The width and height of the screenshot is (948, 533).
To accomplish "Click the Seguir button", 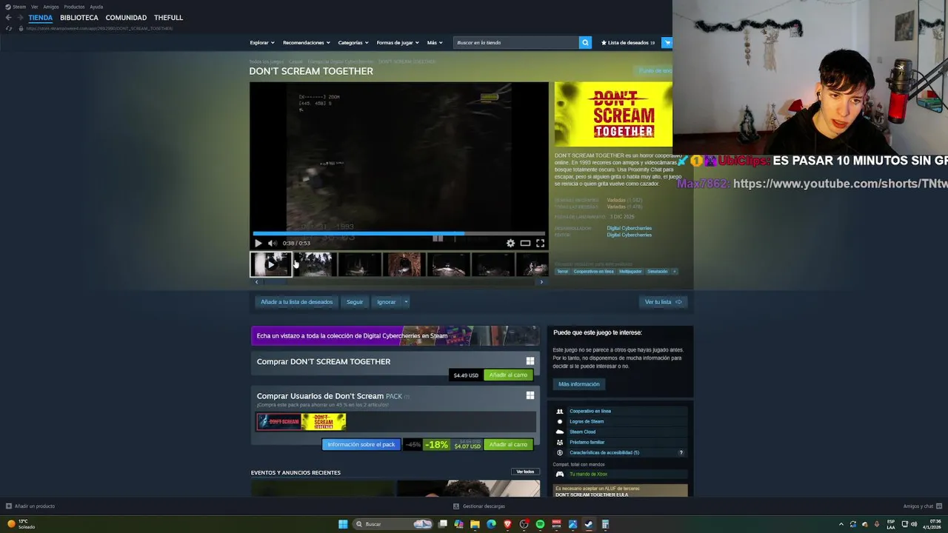I will point(355,302).
